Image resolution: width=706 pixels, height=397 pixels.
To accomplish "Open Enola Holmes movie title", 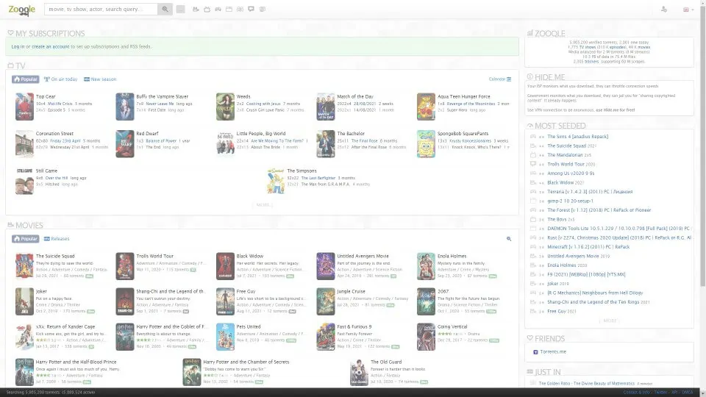I will pos(452,256).
